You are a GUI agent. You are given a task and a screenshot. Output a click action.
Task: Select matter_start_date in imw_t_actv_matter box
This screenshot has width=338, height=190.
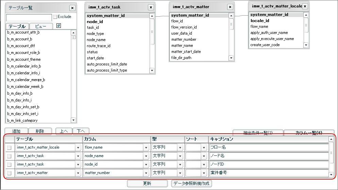186,52
